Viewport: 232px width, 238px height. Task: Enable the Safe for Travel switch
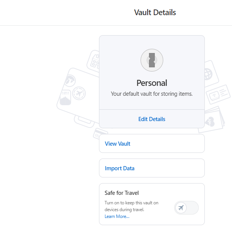(x=186, y=208)
